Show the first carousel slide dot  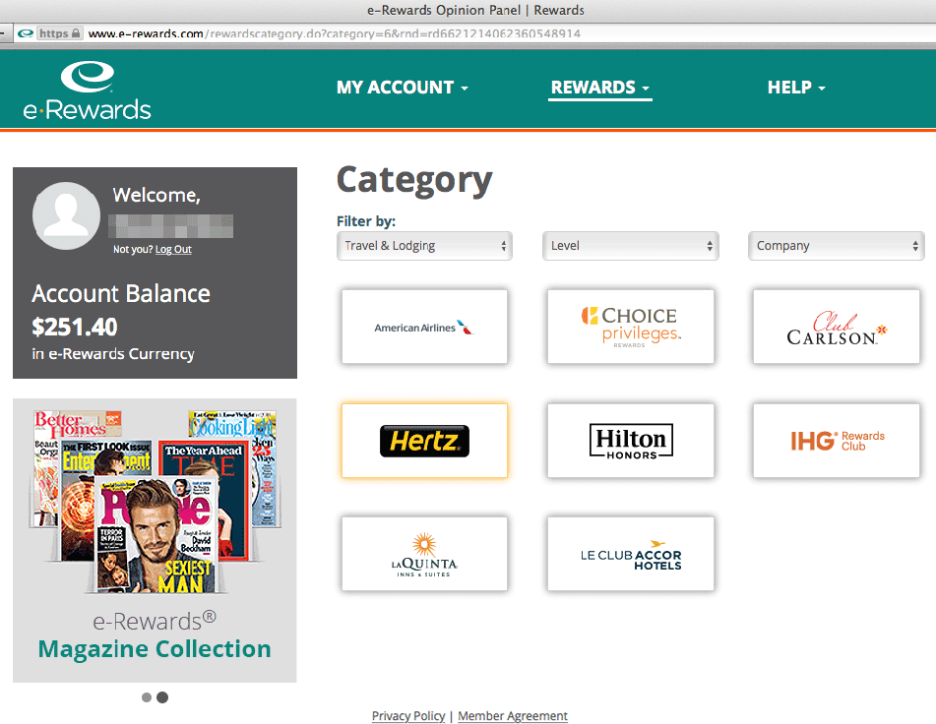point(147,697)
